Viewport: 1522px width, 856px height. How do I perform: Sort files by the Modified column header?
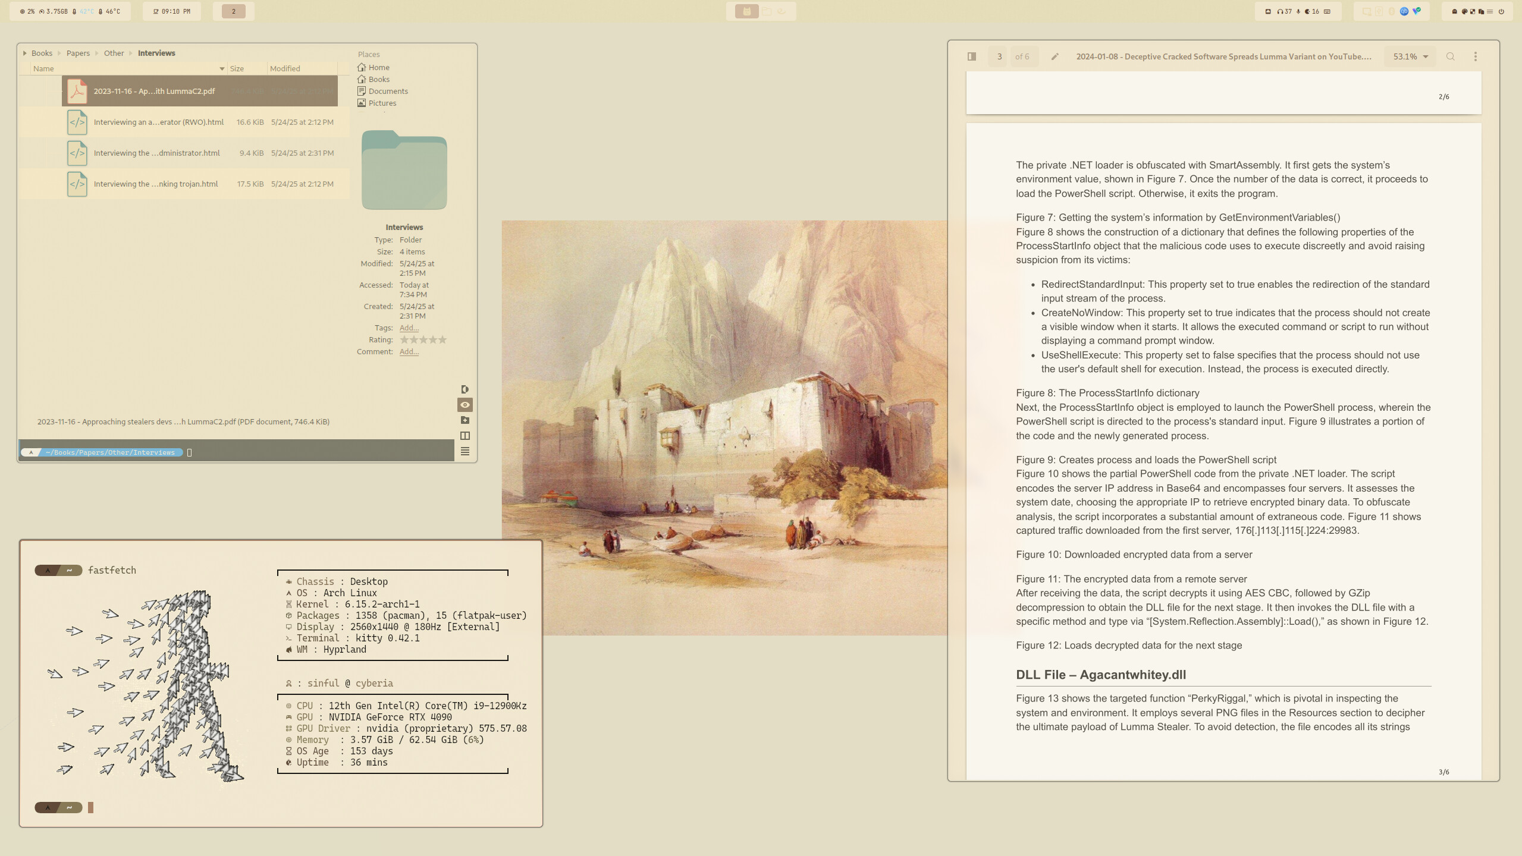pyautogui.click(x=302, y=68)
